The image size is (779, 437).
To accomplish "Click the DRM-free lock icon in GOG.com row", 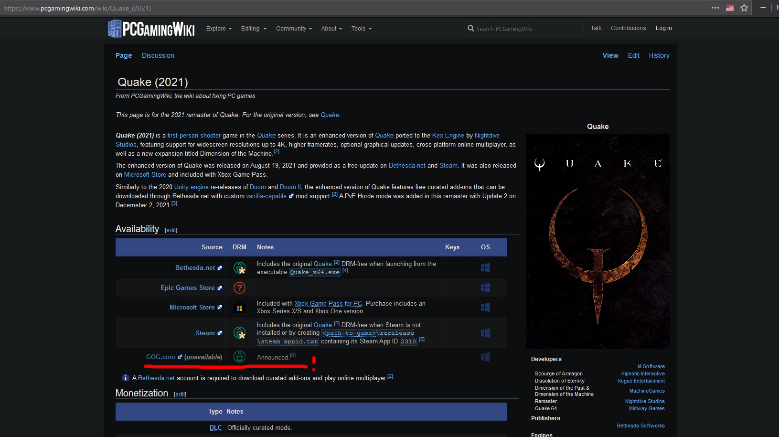I will coord(239,356).
